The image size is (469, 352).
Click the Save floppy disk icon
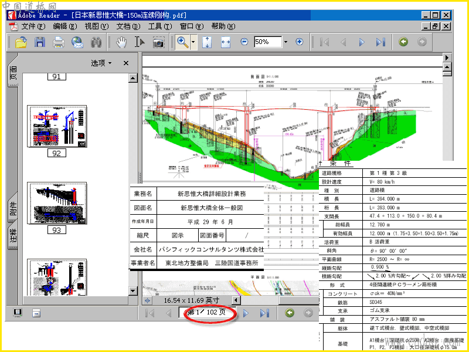pyautogui.click(x=40, y=42)
